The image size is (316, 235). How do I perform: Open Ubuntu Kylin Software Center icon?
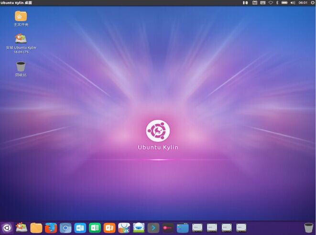pyautogui.click(x=124, y=228)
